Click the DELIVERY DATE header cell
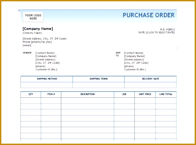Viewport: 196px width, 145px height. [x=150, y=79]
